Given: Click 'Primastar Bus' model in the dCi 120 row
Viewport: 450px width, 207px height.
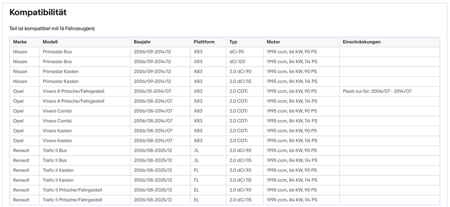Looking at the screenshot, I should [57, 62].
